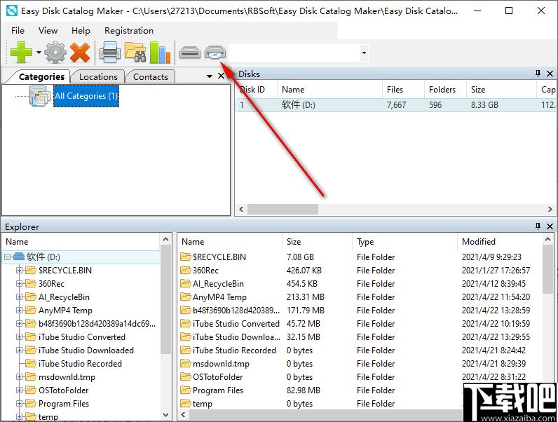Expand 360Rec tree node

pyautogui.click(x=20, y=284)
